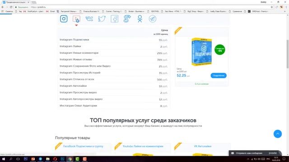Select the Google Plus services icon
Viewport: 289px width, 162px height.
127,19
